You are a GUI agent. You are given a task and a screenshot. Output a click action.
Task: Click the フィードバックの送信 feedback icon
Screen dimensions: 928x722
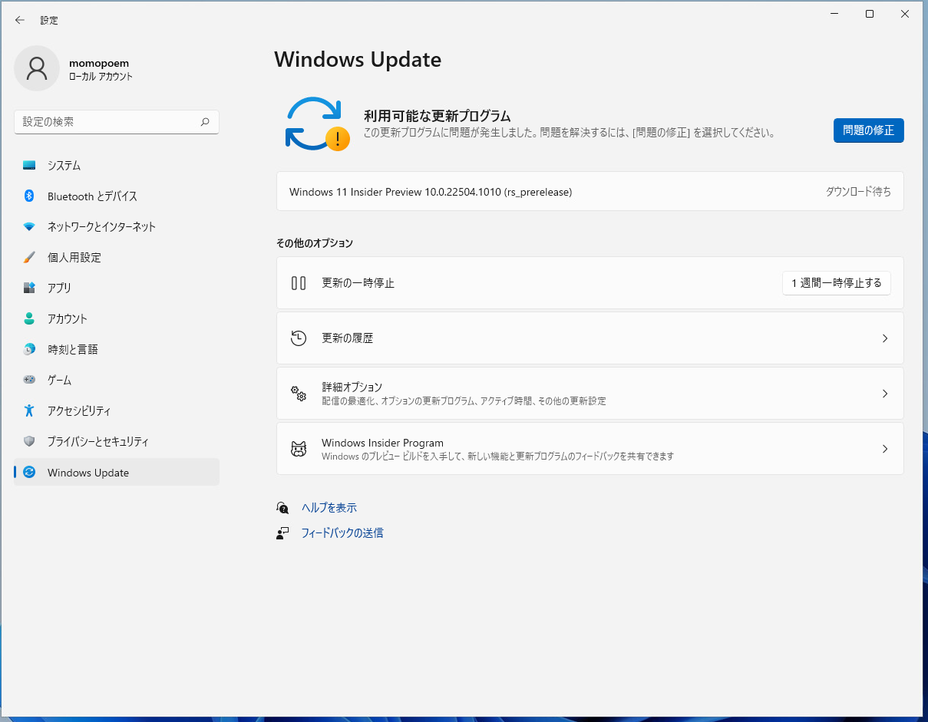coord(282,532)
